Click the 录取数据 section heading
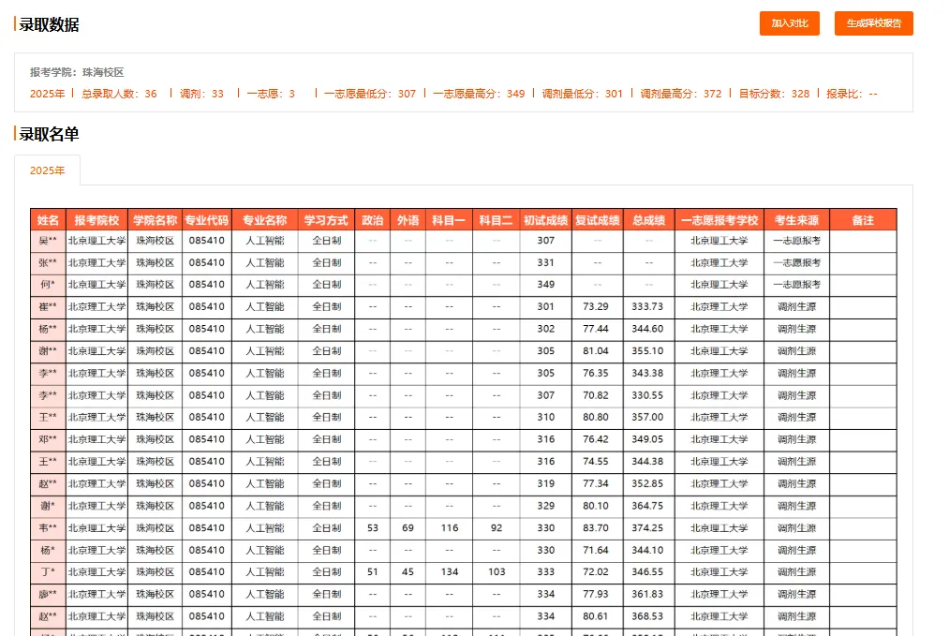Screen dimensions: 949x636 pyautogui.click(x=49, y=24)
